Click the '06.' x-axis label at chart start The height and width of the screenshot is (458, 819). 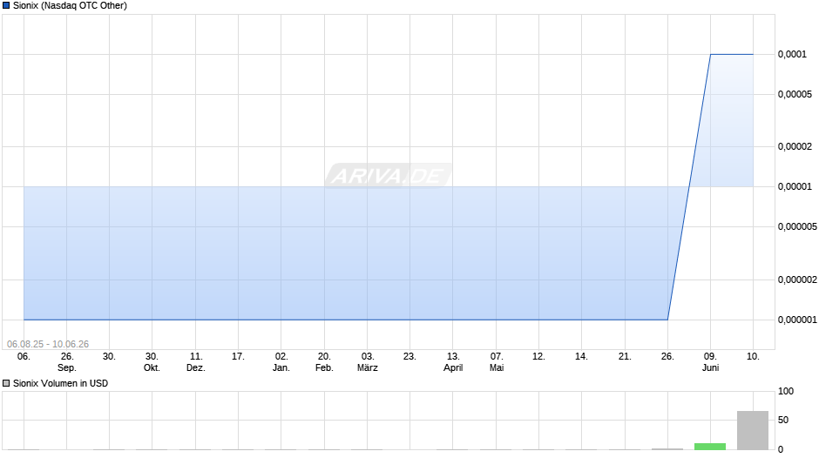[24, 357]
